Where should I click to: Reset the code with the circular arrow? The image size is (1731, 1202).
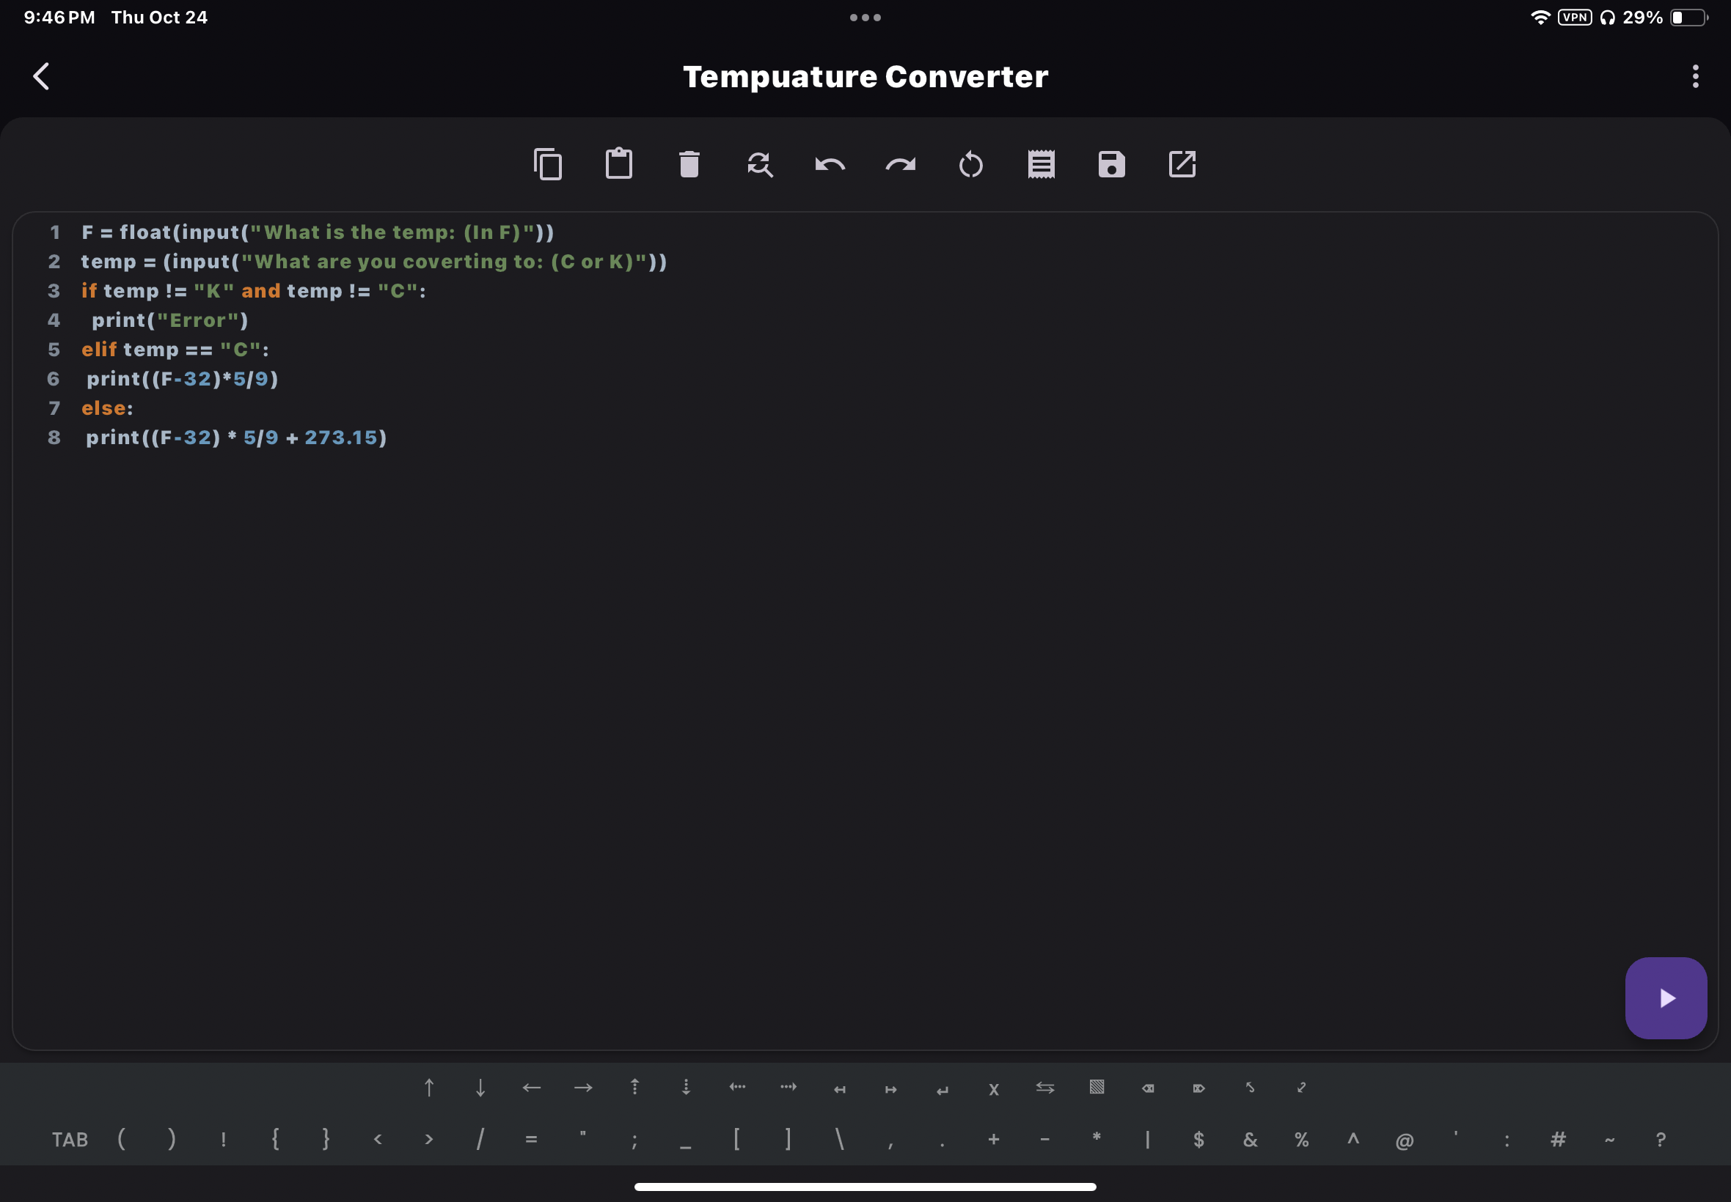970,164
